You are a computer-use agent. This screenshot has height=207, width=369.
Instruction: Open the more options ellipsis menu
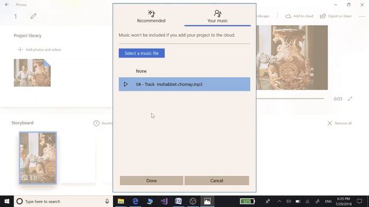tap(362, 17)
